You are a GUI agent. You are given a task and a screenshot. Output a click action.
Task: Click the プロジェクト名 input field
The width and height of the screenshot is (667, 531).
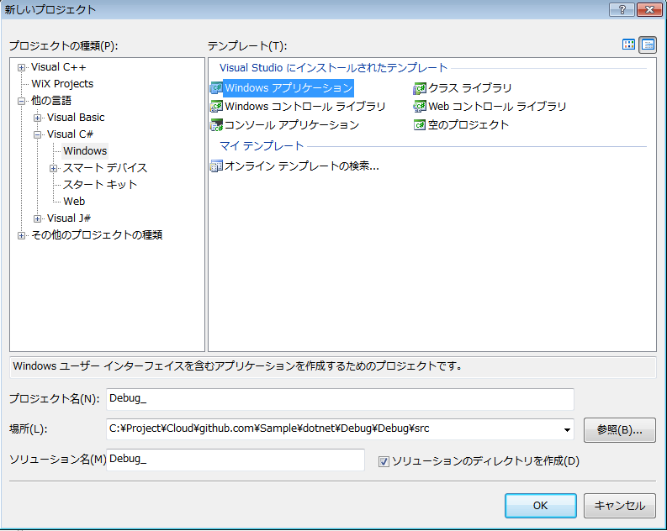coord(340,399)
